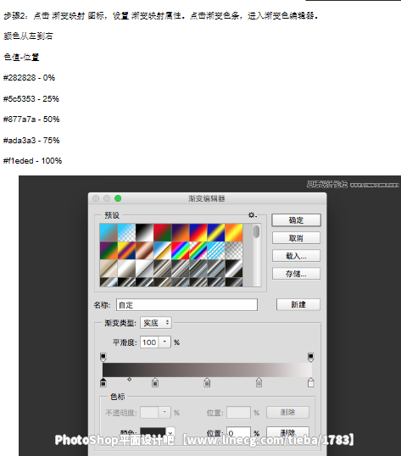This screenshot has height=456, width=401.
Task: Click the grayed-out 删除 button beside opacity position
Action: (287, 413)
